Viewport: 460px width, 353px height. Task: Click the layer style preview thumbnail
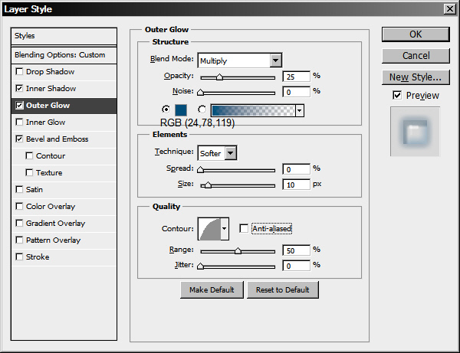click(415, 132)
